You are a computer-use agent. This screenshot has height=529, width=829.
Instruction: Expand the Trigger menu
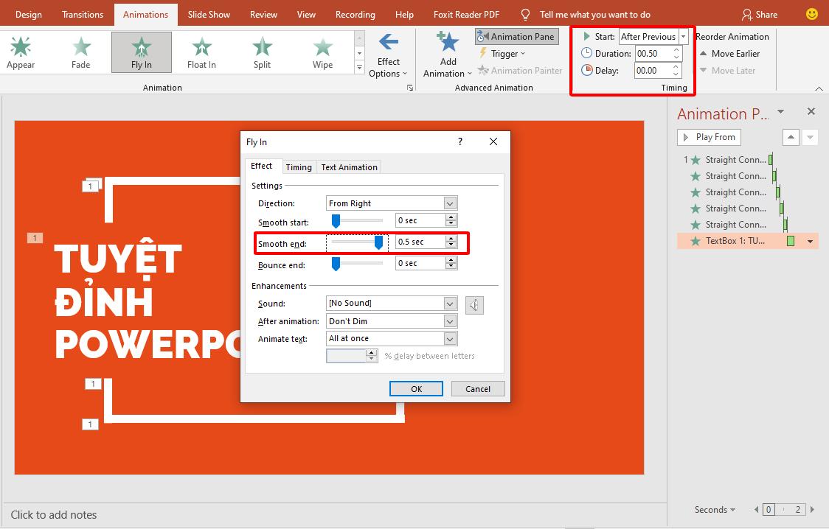click(502, 53)
